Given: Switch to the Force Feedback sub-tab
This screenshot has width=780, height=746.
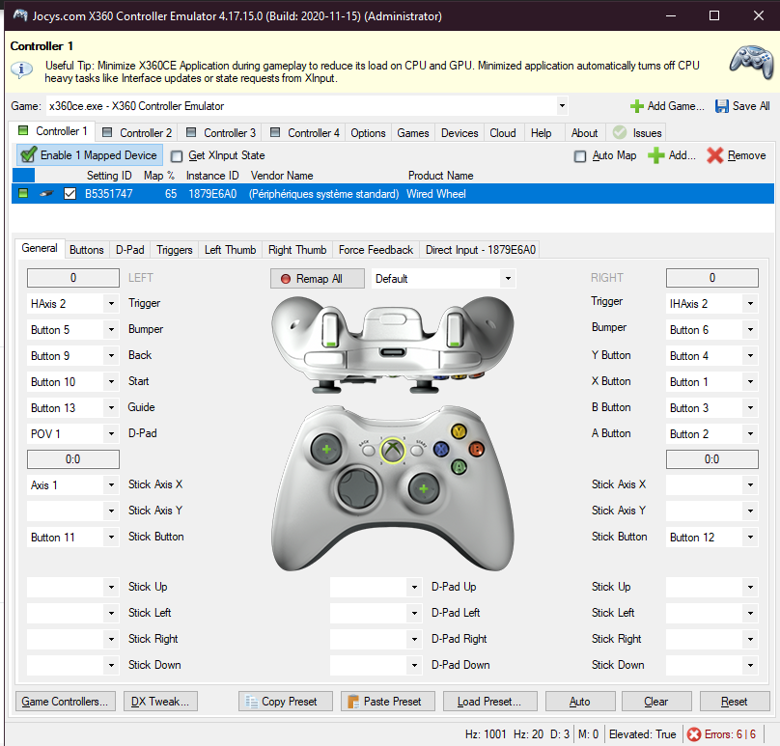Looking at the screenshot, I should pyautogui.click(x=376, y=250).
